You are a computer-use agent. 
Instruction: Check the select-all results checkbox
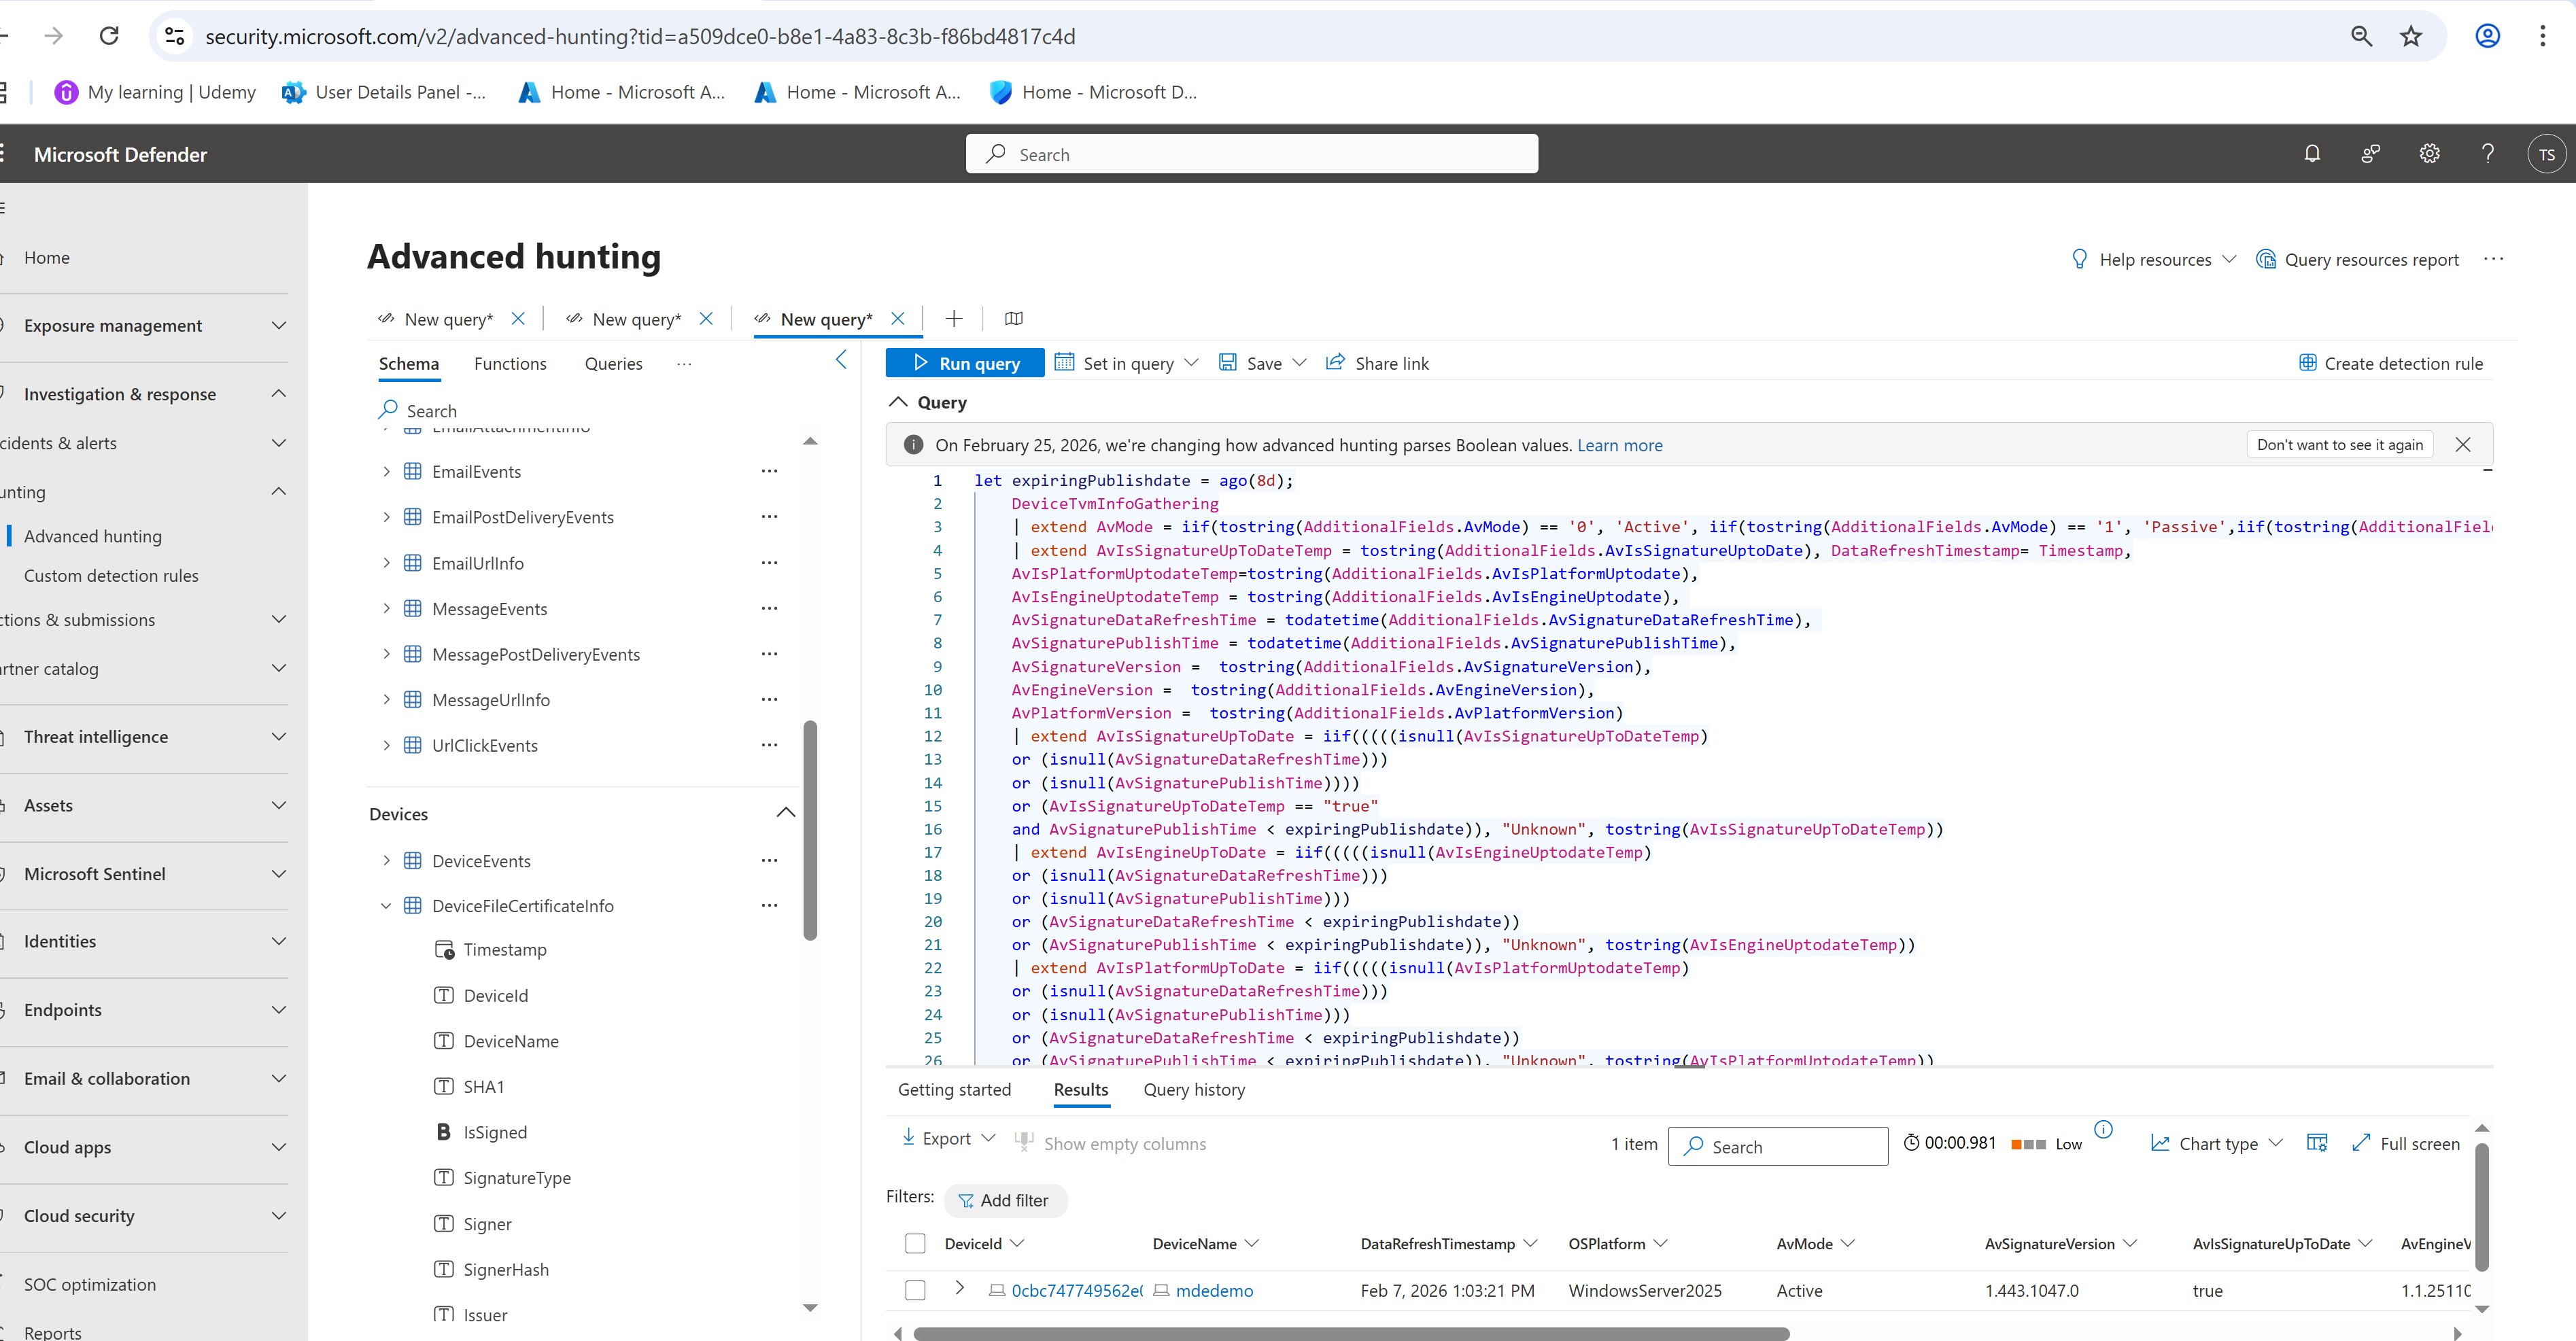click(915, 1244)
